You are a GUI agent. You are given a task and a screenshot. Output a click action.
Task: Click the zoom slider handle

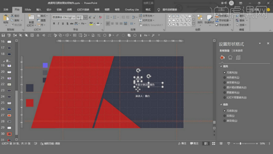tap(241, 144)
